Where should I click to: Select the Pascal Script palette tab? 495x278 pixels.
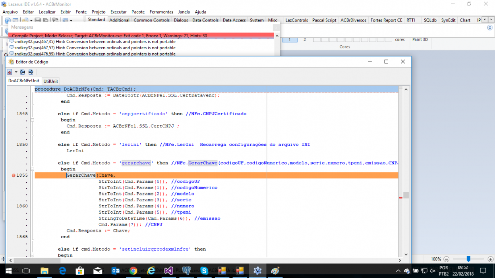[x=324, y=20]
